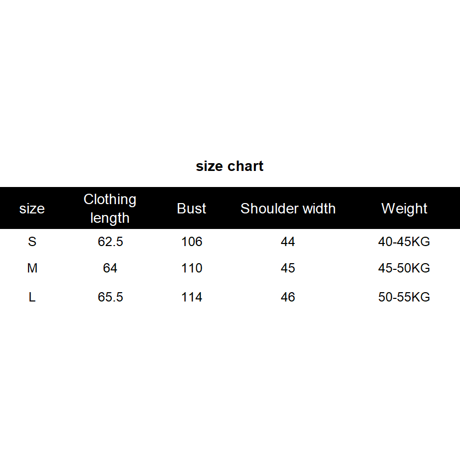Click the shoulder width value 46
This screenshot has height=460, width=460.
[288, 297]
